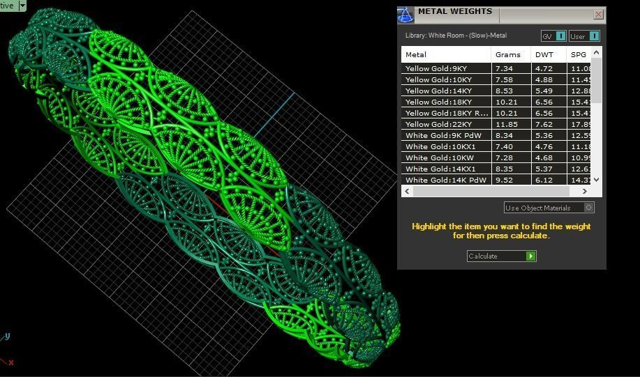Click the horizontal scrollbar thumb
Viewport: 640px width, 377px height.
(x=491, y=191)
